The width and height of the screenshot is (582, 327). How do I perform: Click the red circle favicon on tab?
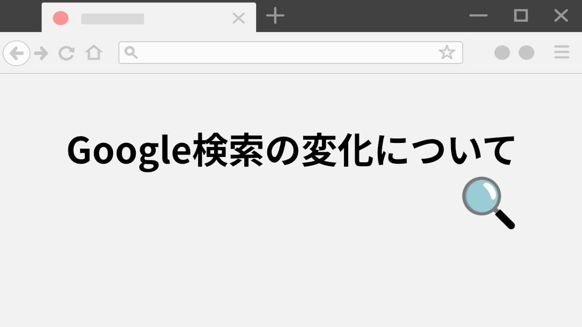coord(61,18)
